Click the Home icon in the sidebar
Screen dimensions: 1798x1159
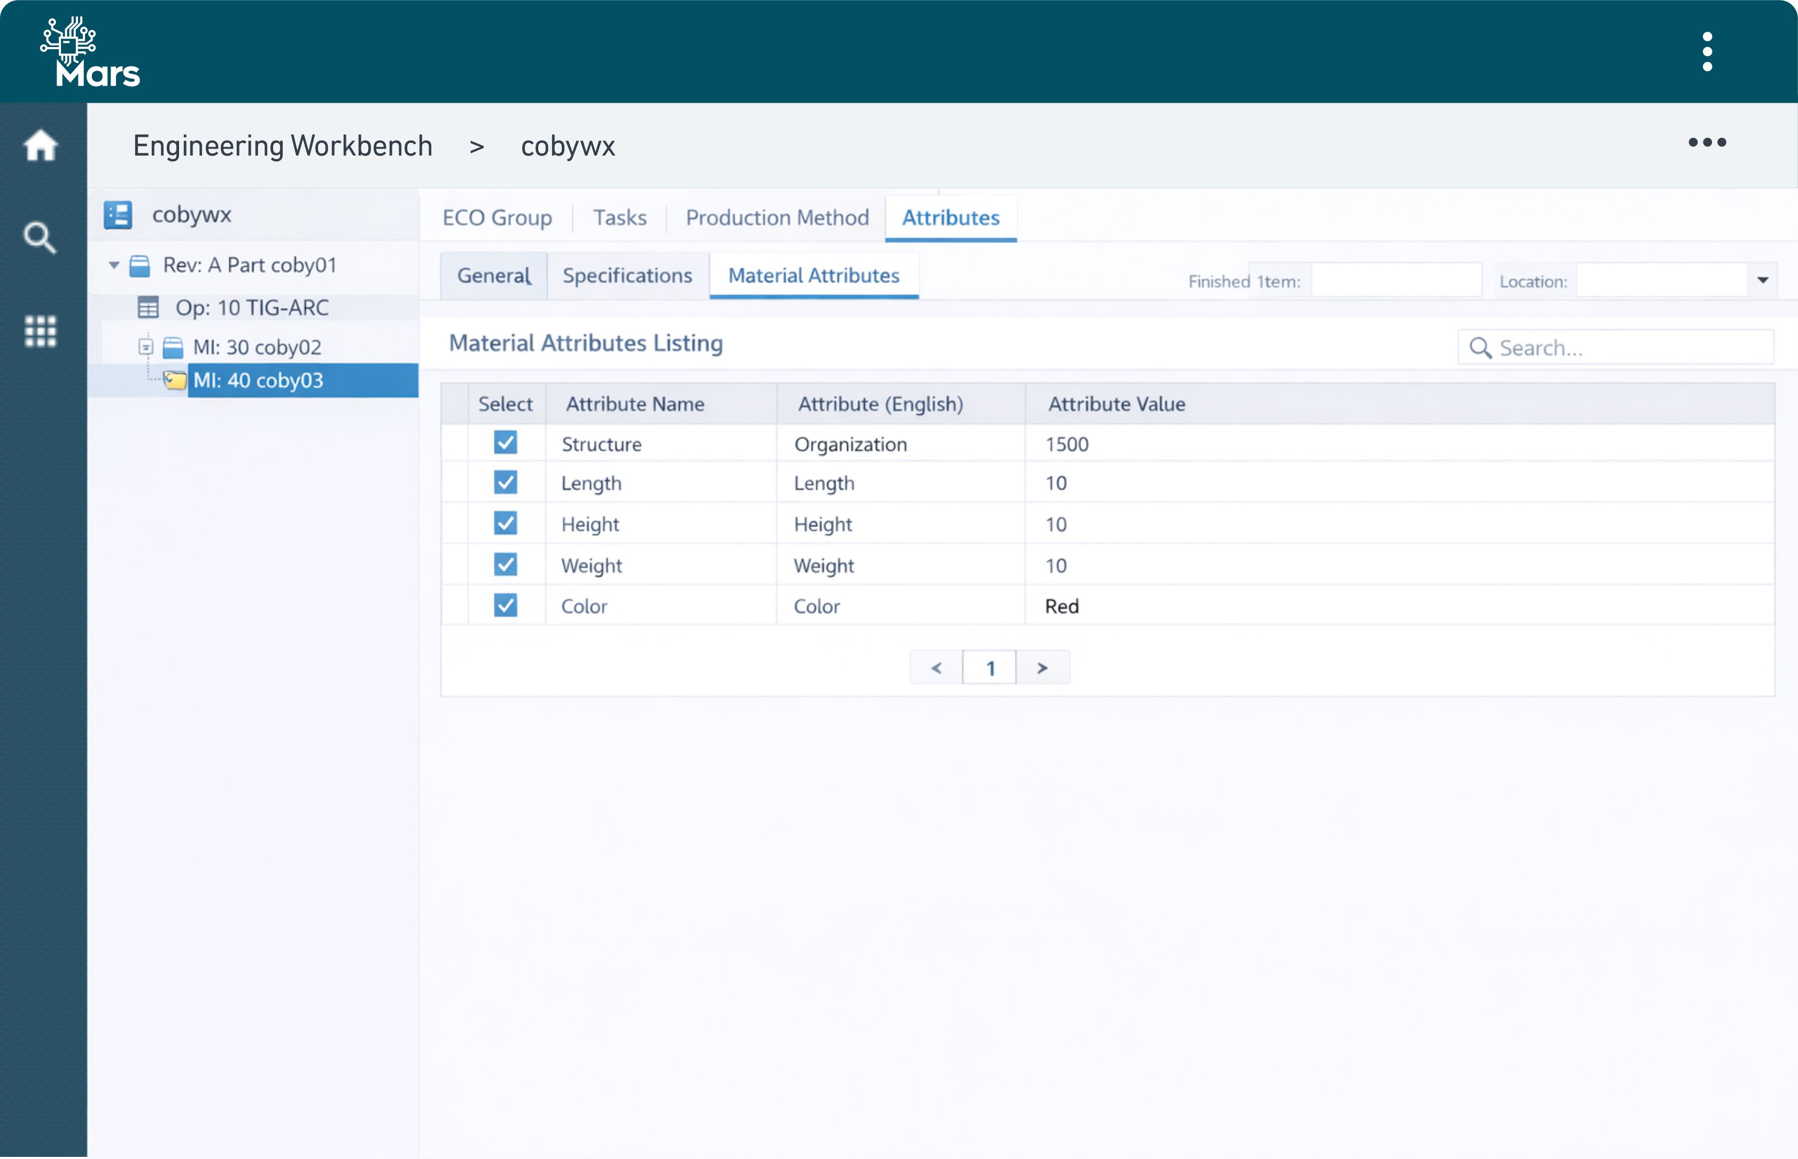pos(41,145)
